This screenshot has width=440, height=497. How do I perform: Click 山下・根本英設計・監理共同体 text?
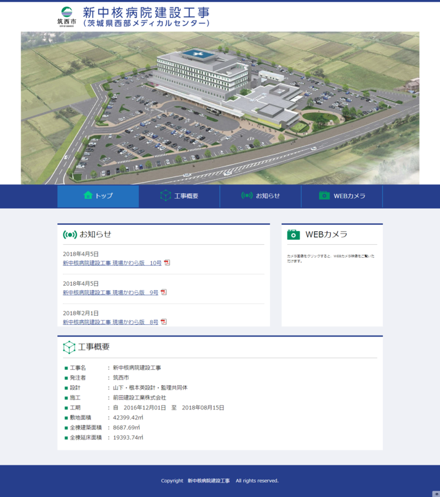coord(150,388)
